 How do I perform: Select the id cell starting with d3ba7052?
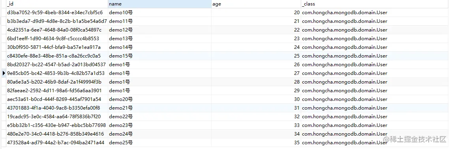(57, 13)
